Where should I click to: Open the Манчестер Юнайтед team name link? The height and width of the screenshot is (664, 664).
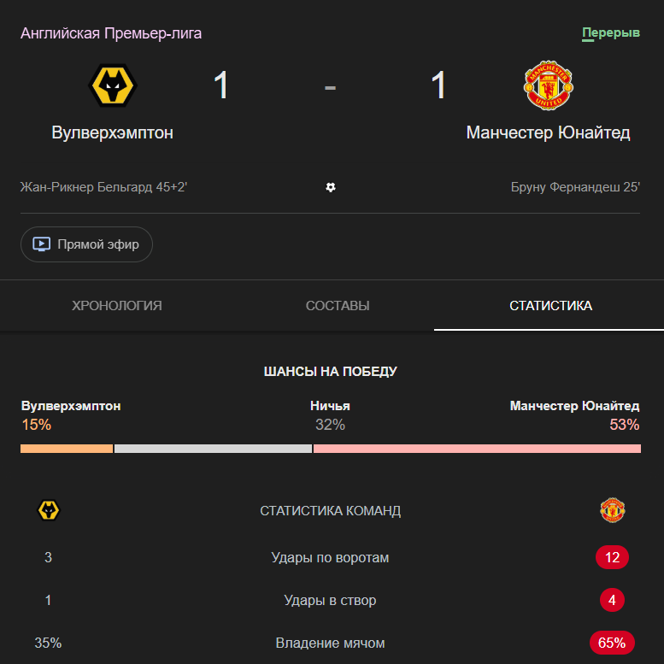[x=548, y=132]
